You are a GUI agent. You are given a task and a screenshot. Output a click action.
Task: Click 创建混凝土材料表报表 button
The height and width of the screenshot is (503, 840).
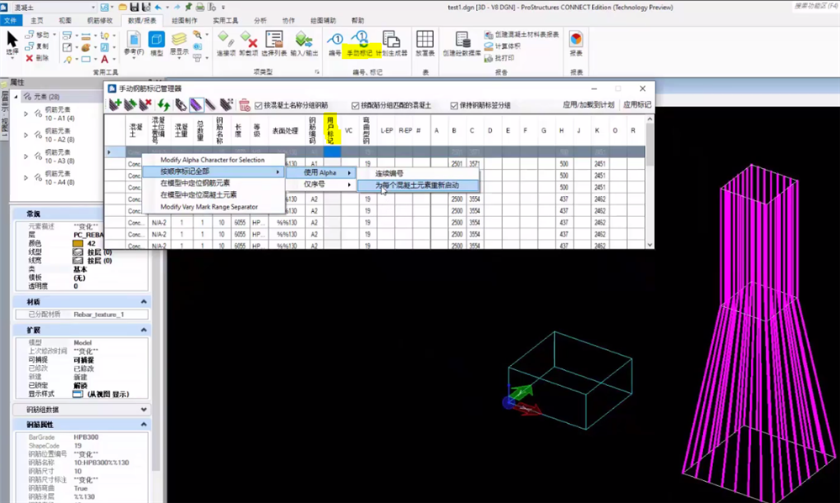point(521,34)
